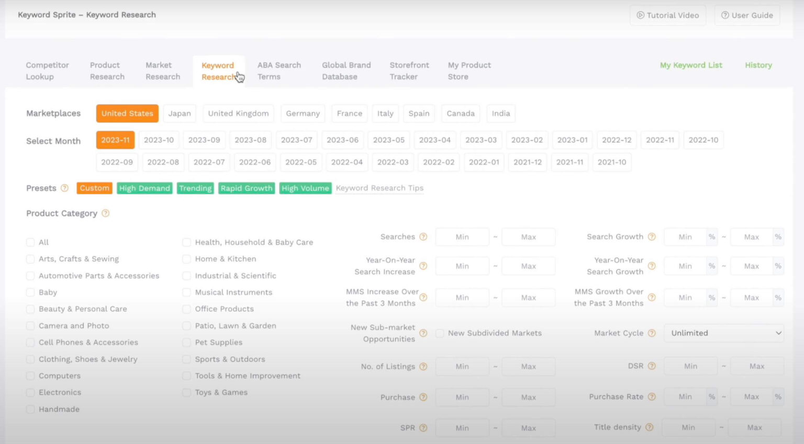Switch to the Competitor Lookup tab

pyautogui.click(x=47, y=71)
